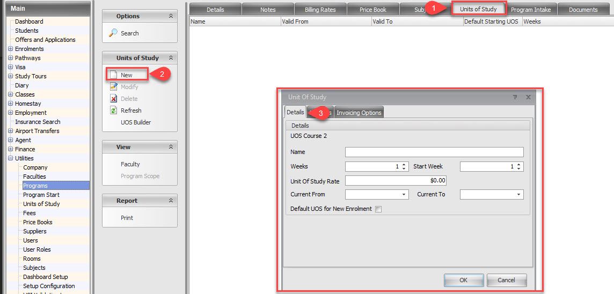Enable Default UOS for New Enrolment checkbox
The height and width of the screenshot is (294, 614).
tap(378, 209)
